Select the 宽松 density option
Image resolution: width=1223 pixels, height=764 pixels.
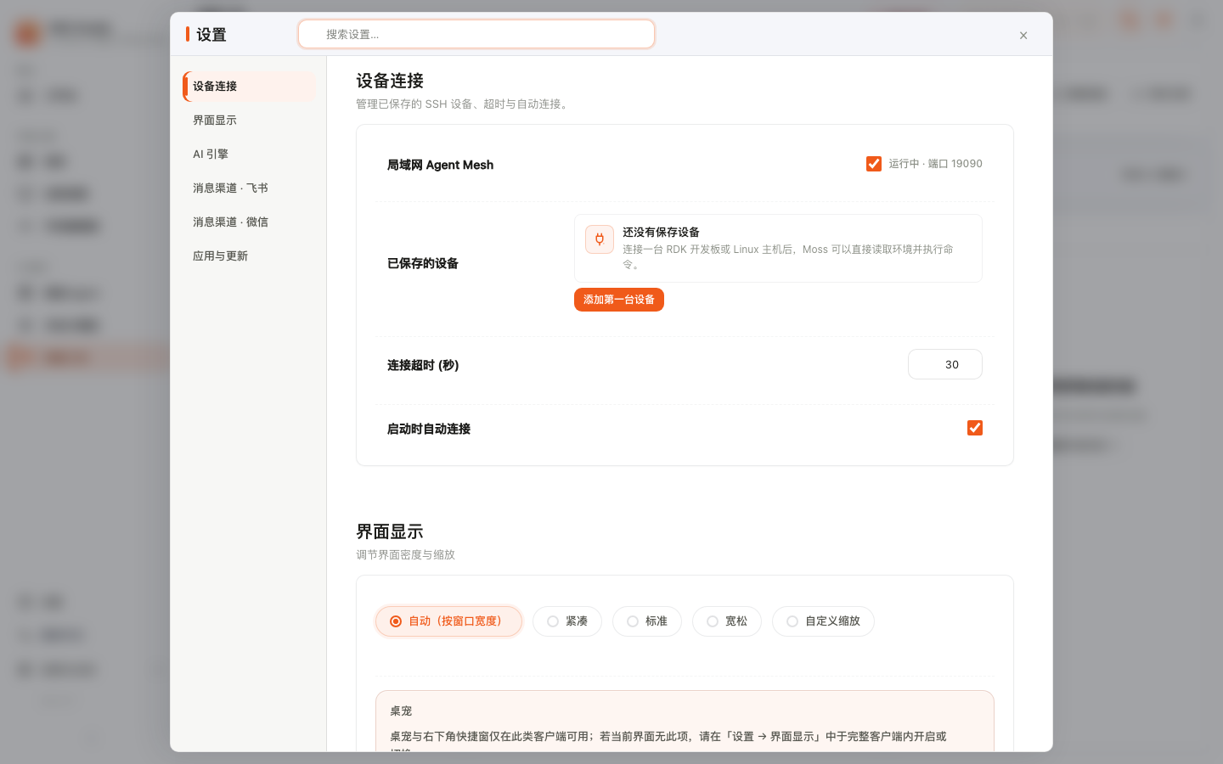pos(727,621)
